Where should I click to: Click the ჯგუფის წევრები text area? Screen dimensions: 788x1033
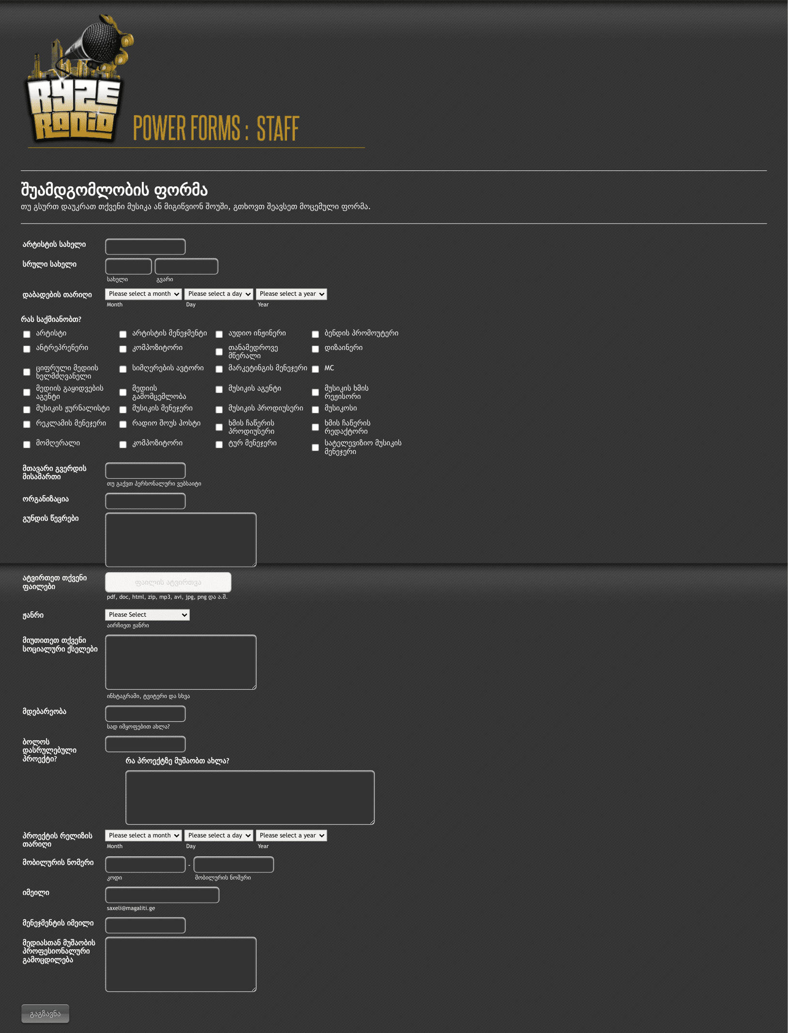181,540
